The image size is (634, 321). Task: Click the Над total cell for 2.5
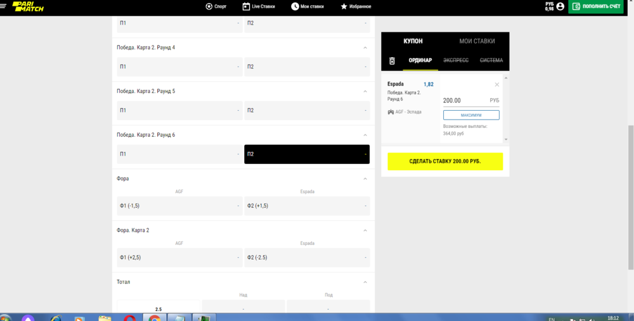click(x=243, y=307)
